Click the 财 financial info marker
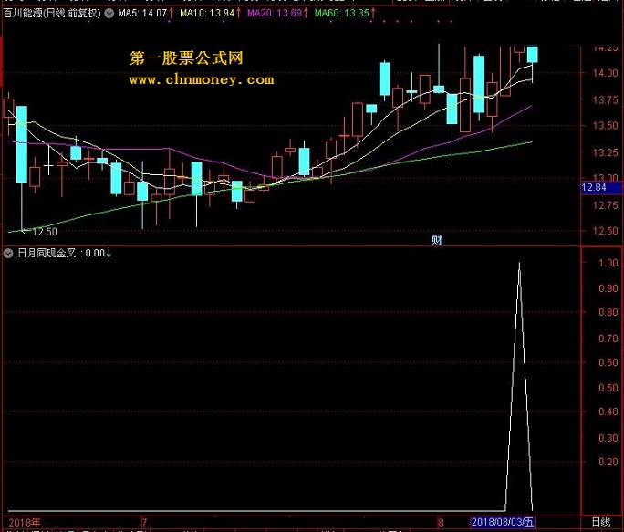The image size is (624, 532). coord(437,240)
